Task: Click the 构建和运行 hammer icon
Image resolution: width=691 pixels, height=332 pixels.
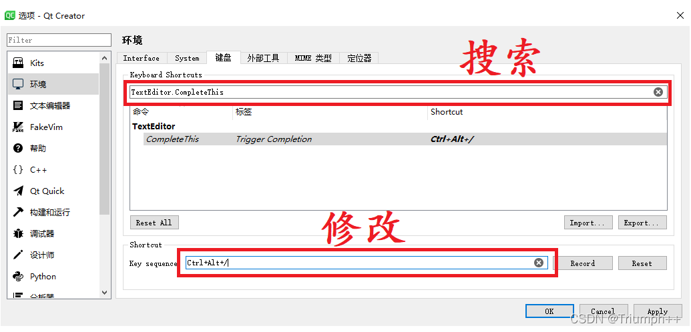Action: (x=18, y=212)
